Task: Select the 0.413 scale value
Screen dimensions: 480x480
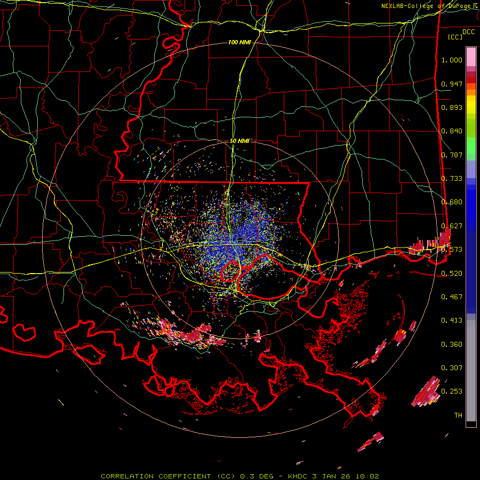Action: tap(452, 320)
